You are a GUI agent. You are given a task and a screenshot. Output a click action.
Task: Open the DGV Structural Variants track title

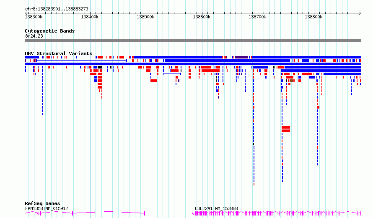(59, 53)
